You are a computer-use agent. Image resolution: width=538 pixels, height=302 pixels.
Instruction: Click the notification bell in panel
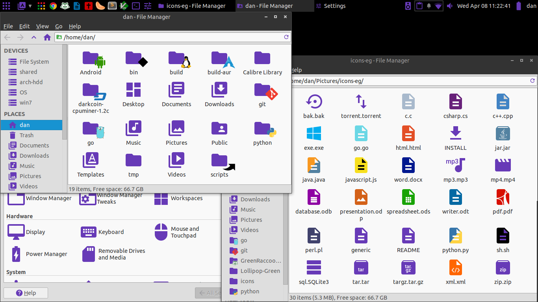429,6
